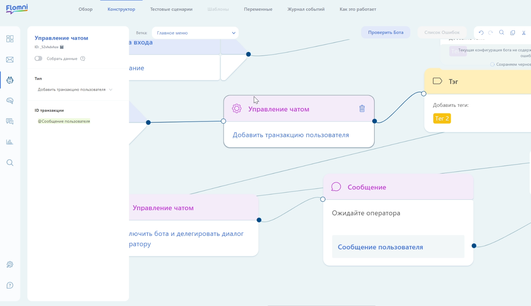Open the dashboard grid icon in sidebar
The image size is (531, 306).
(10, 39)
